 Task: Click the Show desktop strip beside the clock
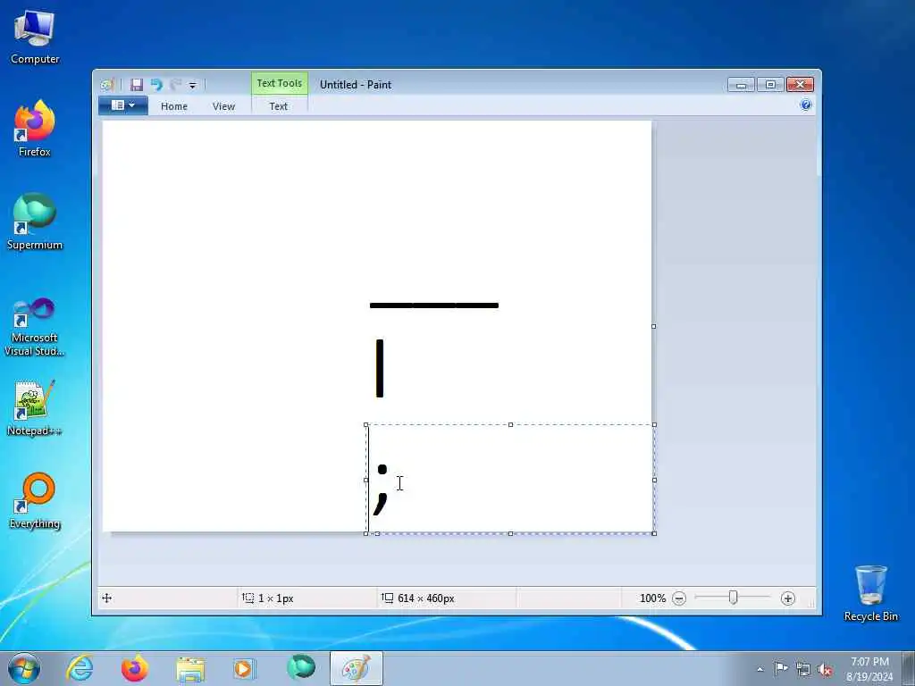point(909,668)
